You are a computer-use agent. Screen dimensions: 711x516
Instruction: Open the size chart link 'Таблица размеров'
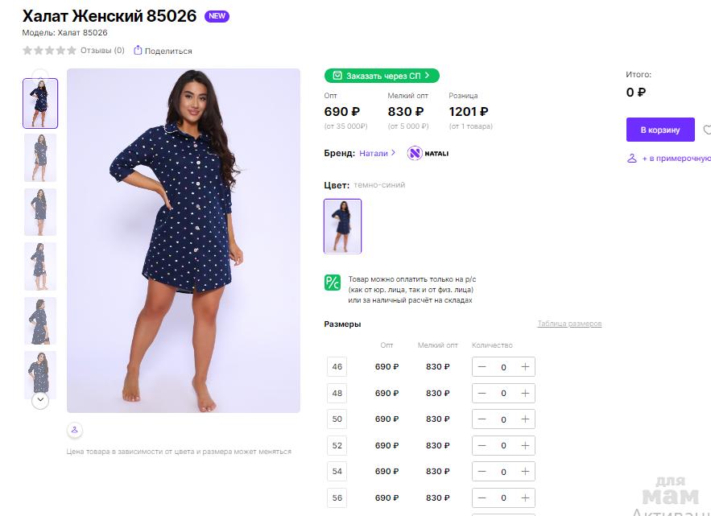tap(569, 324)
